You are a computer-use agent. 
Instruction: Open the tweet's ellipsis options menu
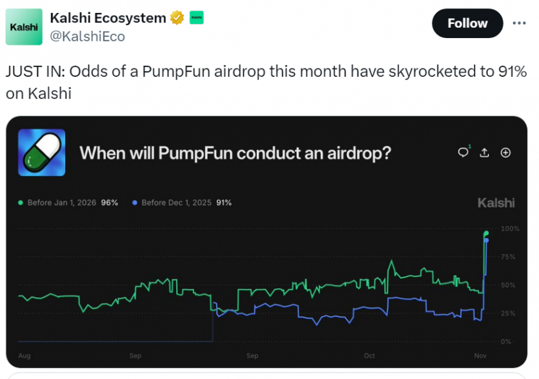point(520,23)
